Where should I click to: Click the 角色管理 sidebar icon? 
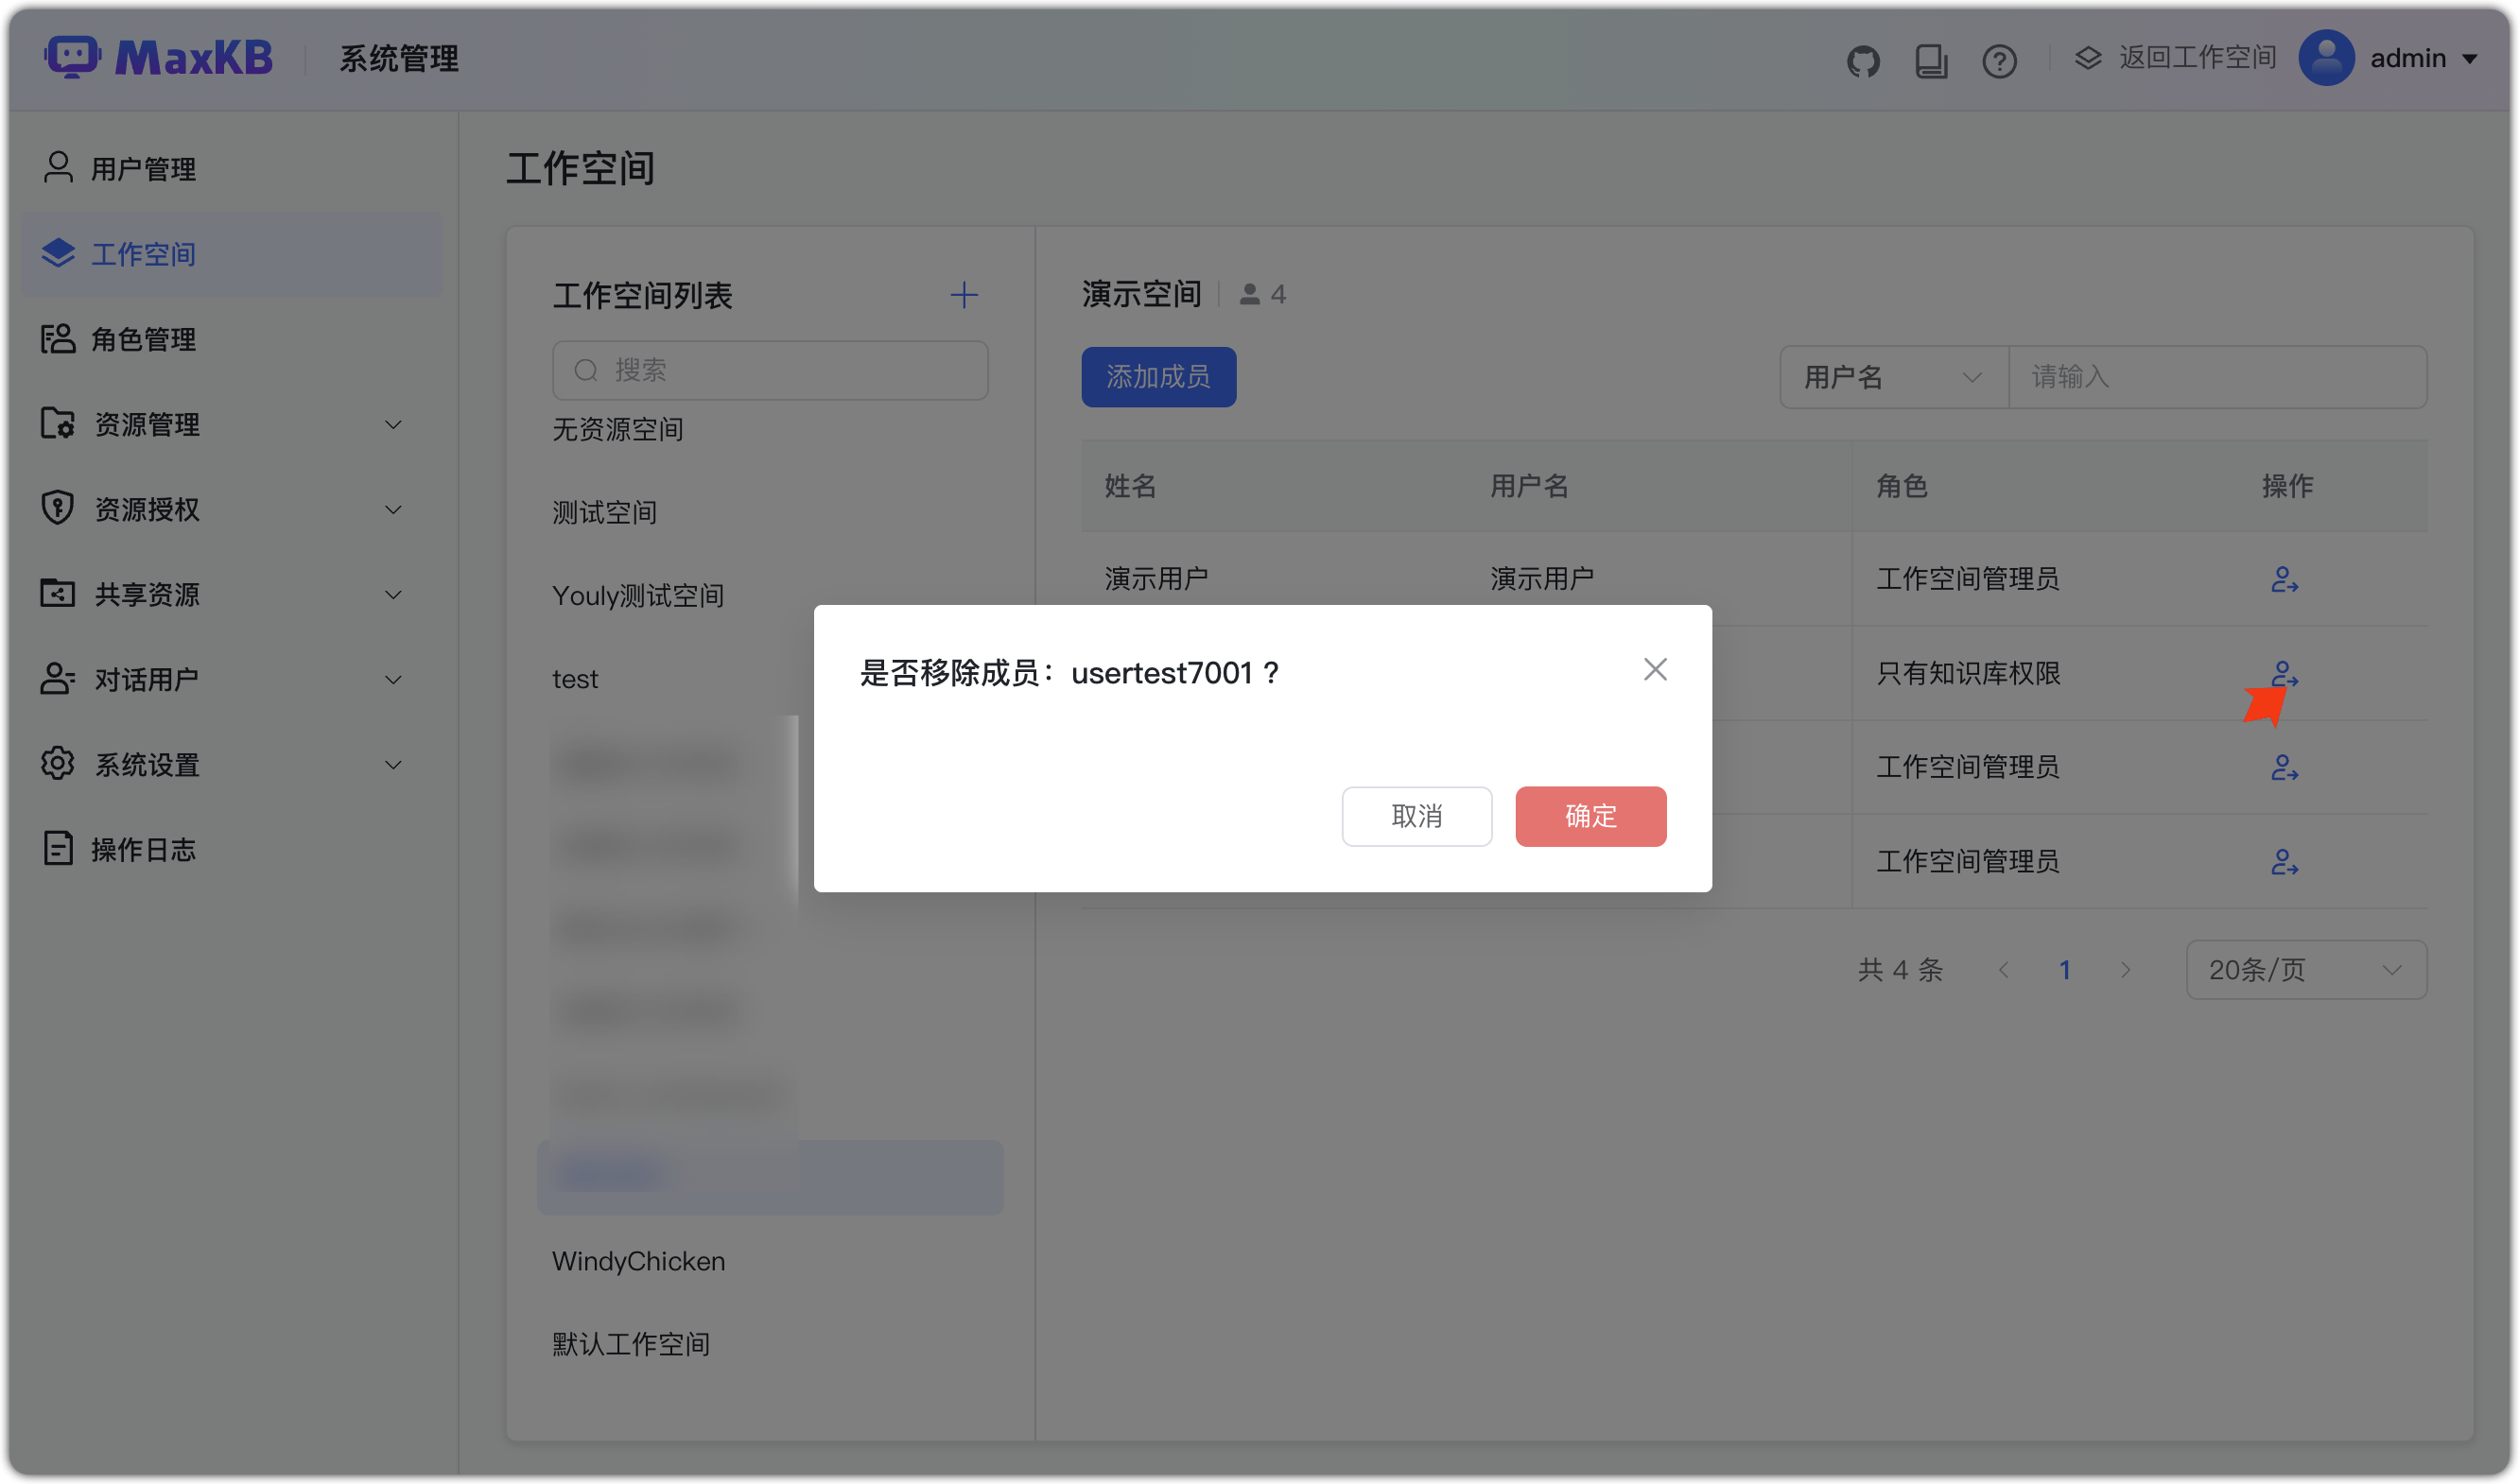point(57,339)
